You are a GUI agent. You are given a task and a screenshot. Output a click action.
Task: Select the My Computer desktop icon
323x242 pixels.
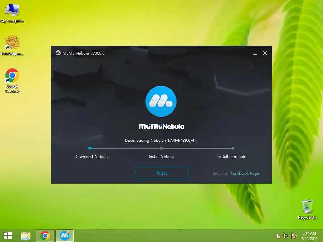12,13
